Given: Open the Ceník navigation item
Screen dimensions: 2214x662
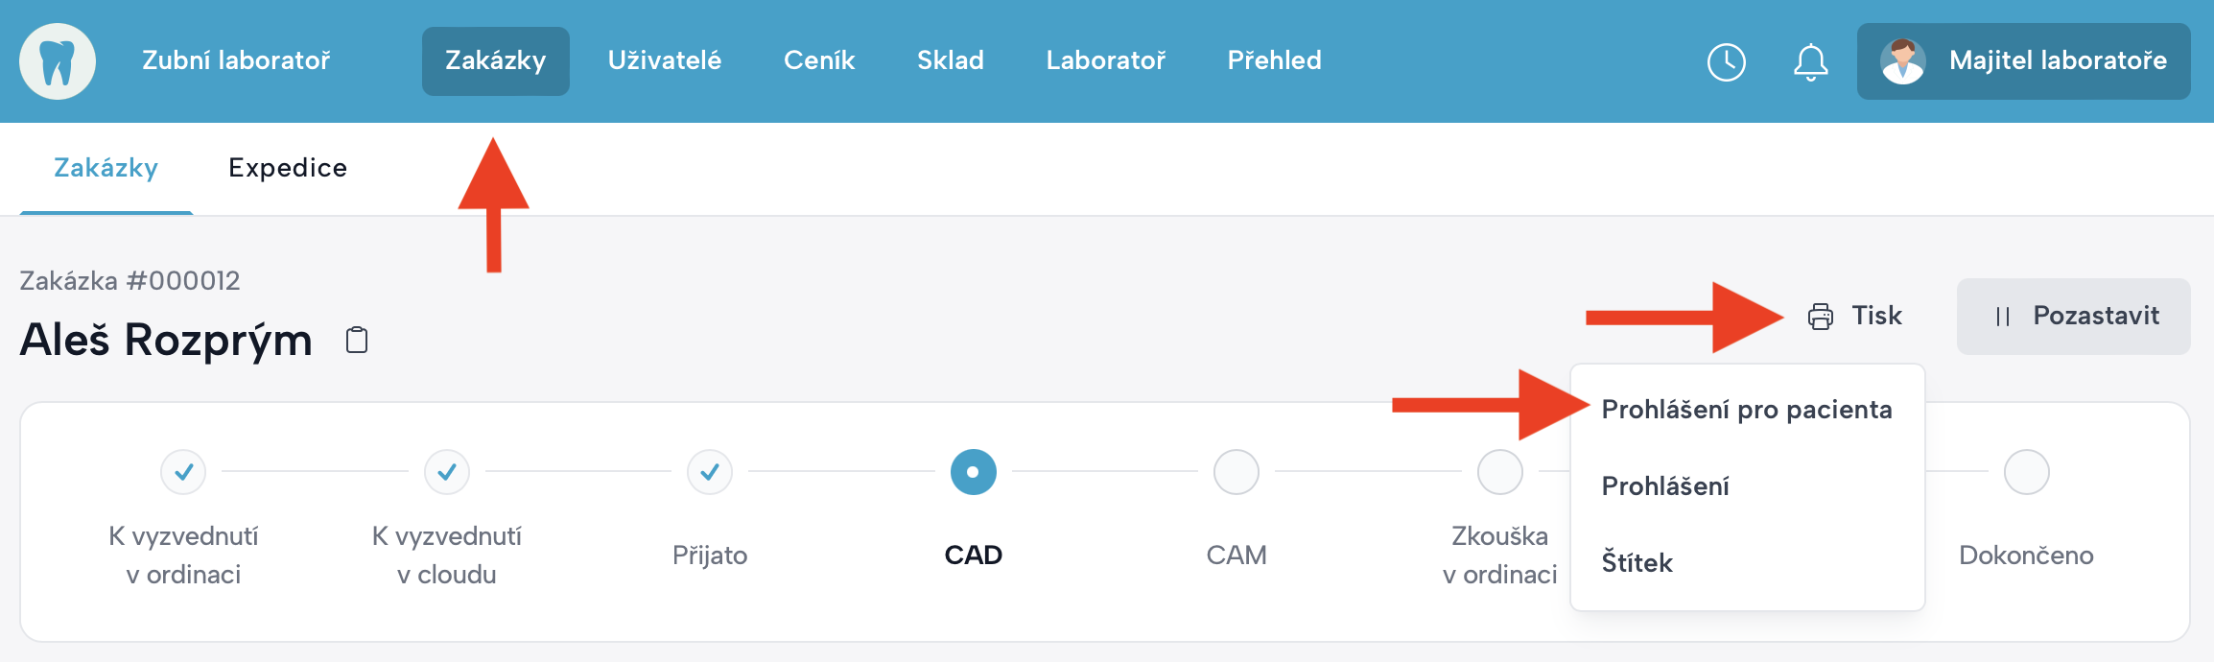Looking at the screenshot, I should pos(818,60).
